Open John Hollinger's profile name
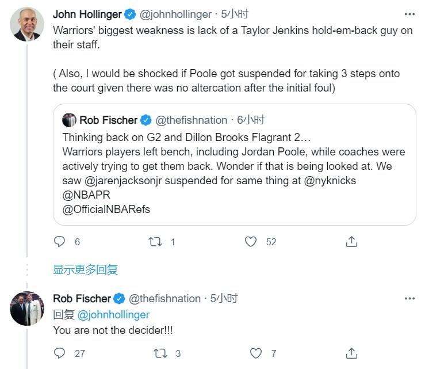This screenshot has height=369, width=425. coord(87,14)
